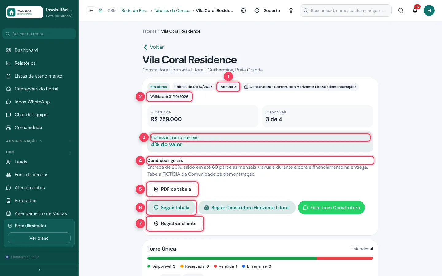The image size is (442, 276).
Task: Click the magnifier search button
Action: coord(401,10)
